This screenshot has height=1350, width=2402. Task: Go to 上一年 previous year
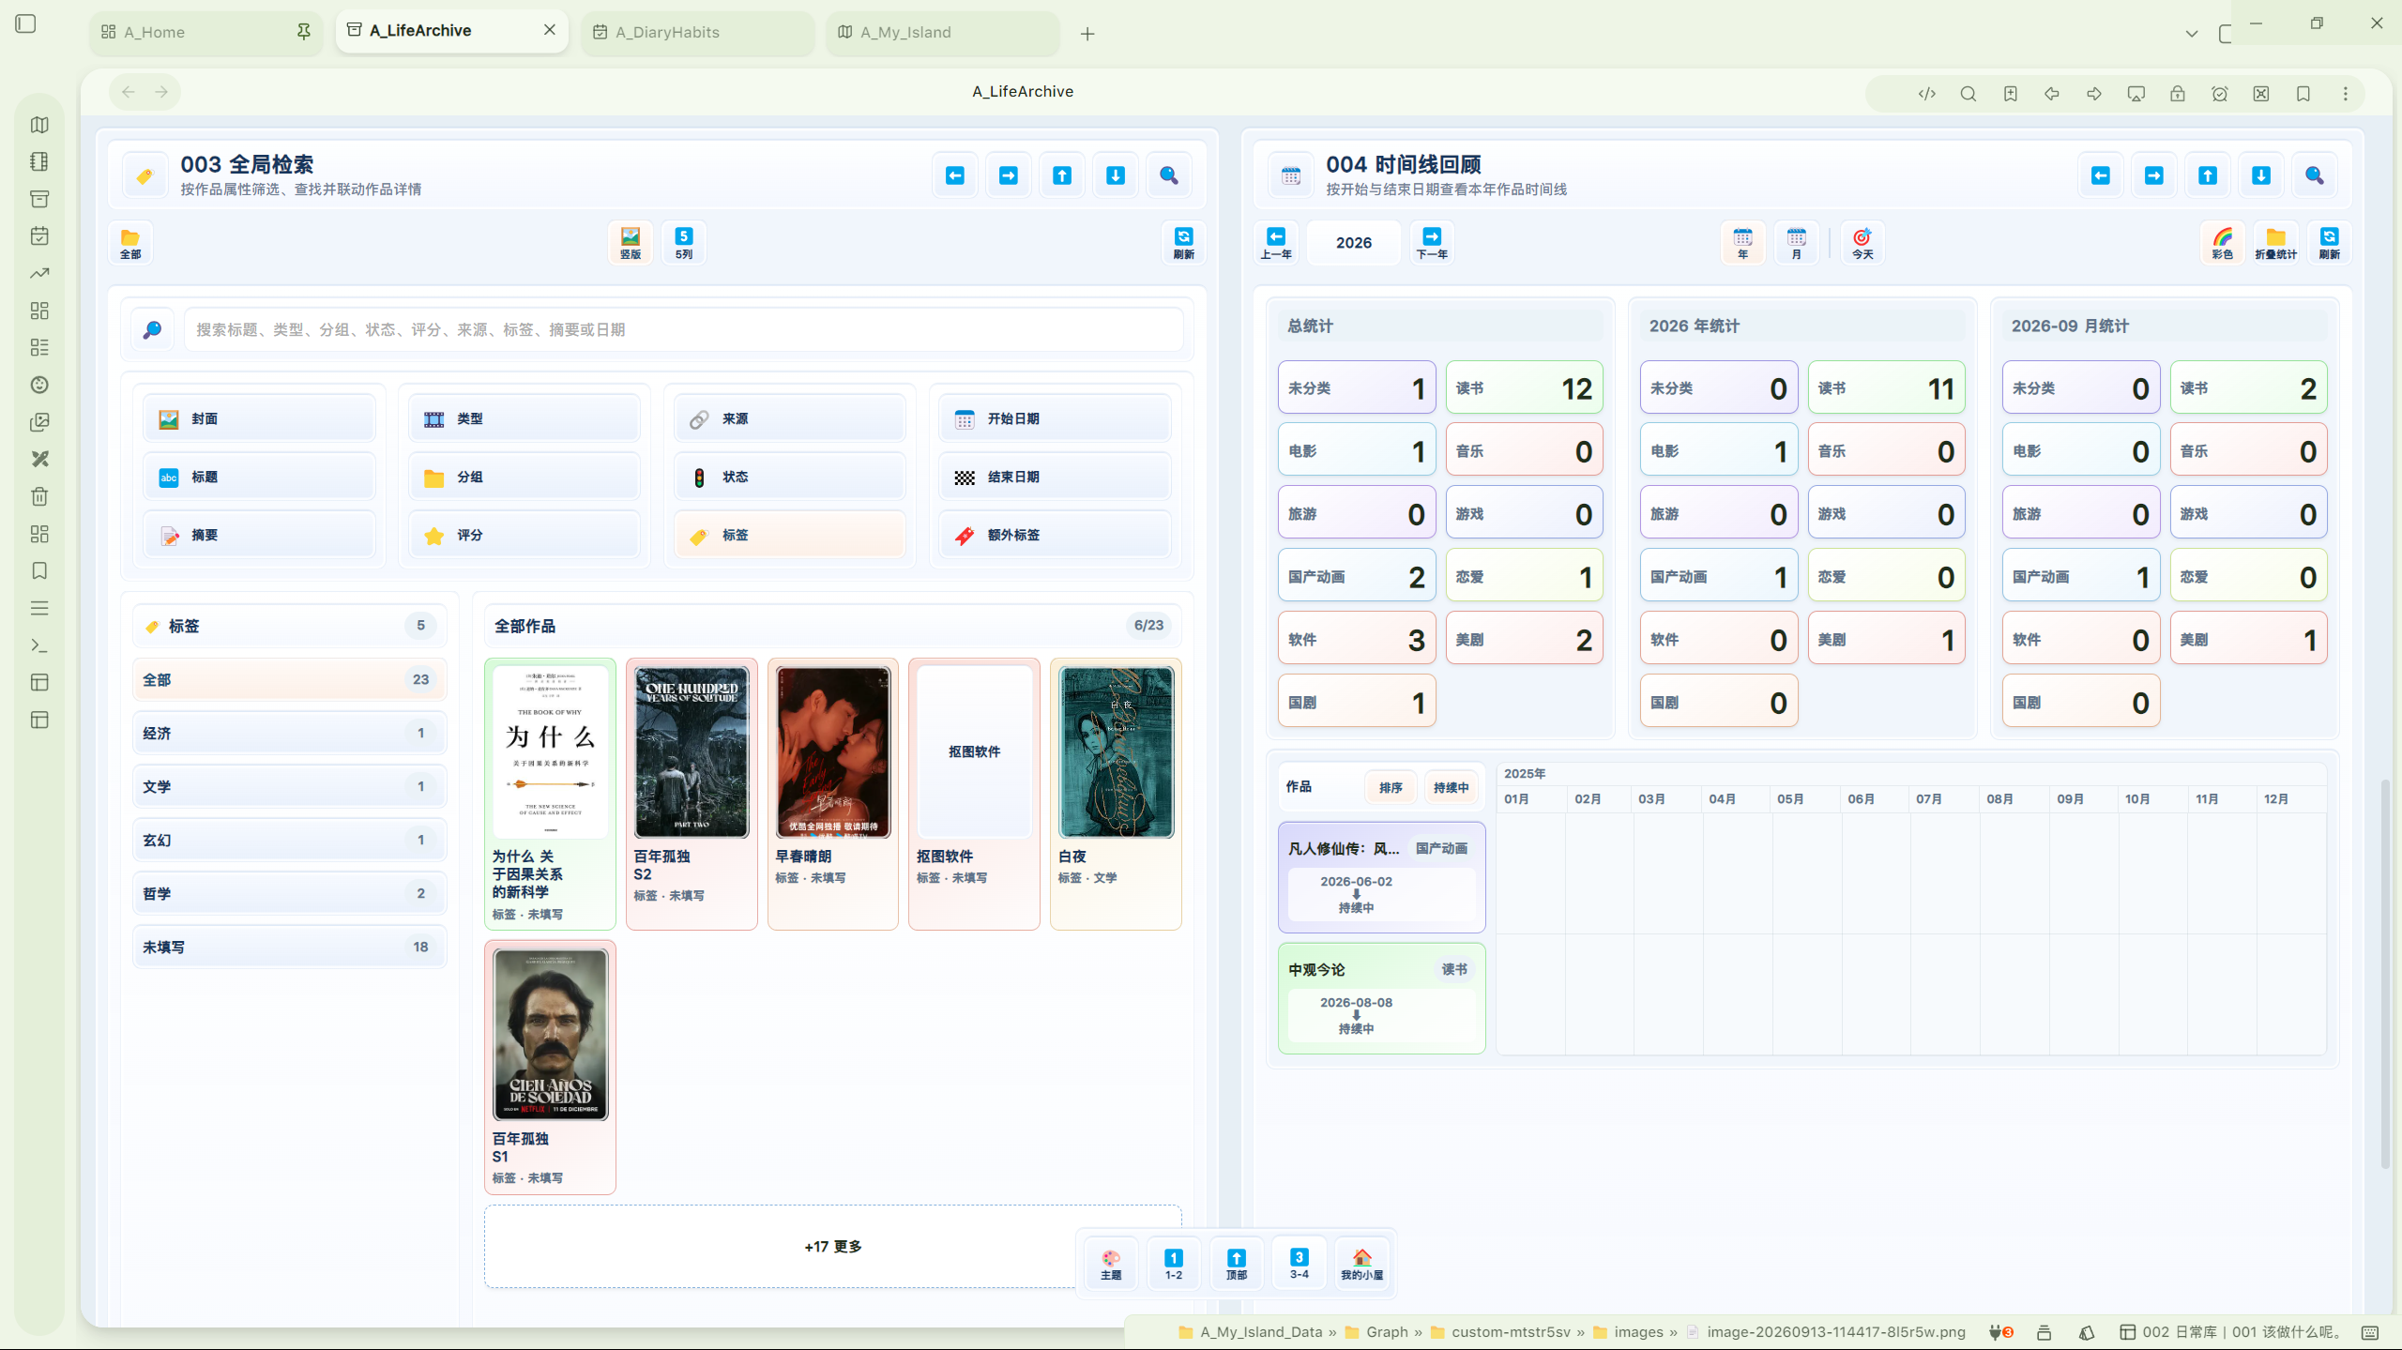[x=1276, y=243]
